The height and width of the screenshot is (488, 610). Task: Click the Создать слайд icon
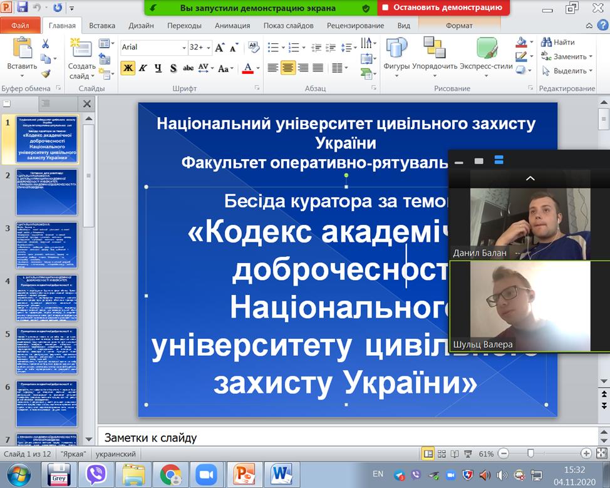tap(81, 50)
